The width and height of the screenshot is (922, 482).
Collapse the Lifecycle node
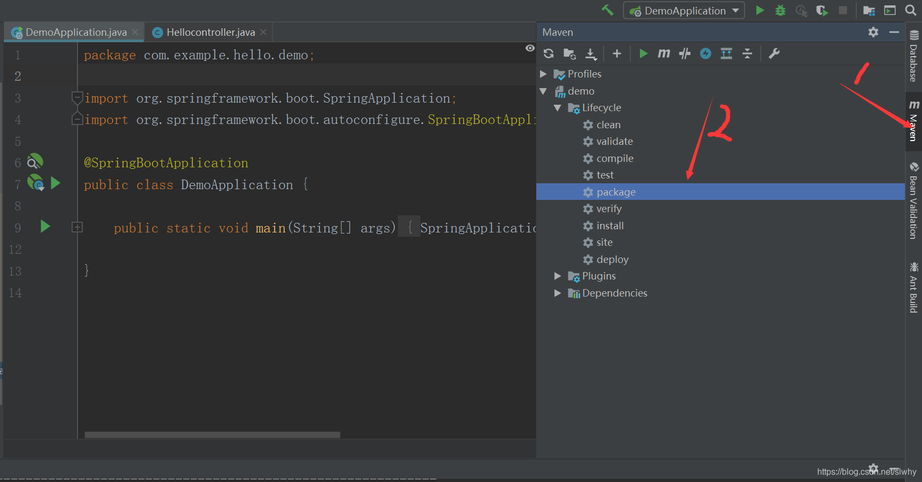click(x=558, y=108)
